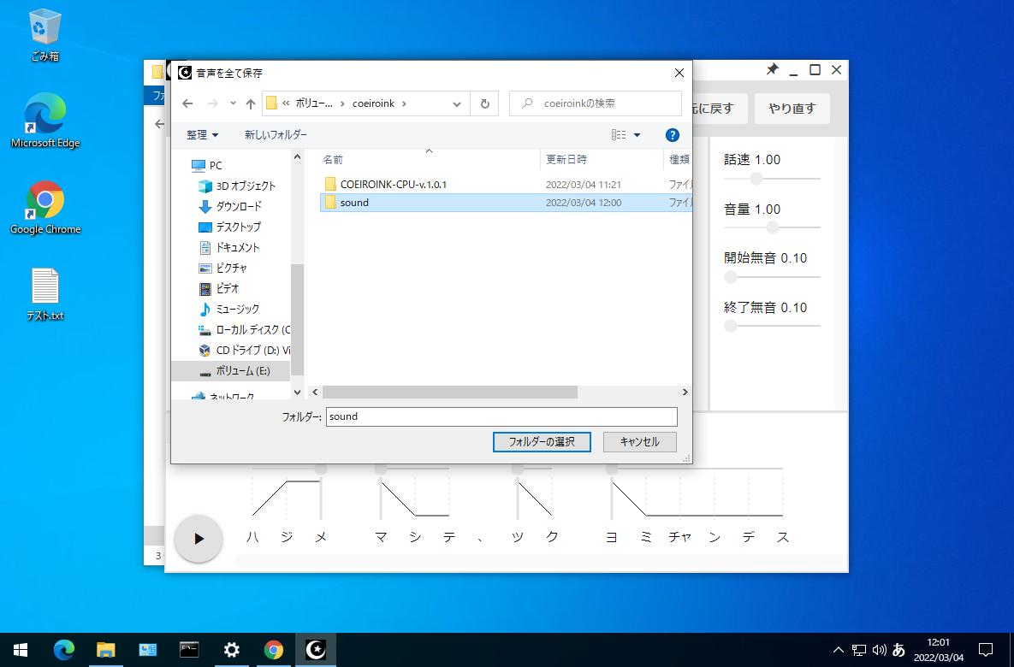Open Edge from the taskbar
The width and height of the screenshot is (1014, 667).
63,650
